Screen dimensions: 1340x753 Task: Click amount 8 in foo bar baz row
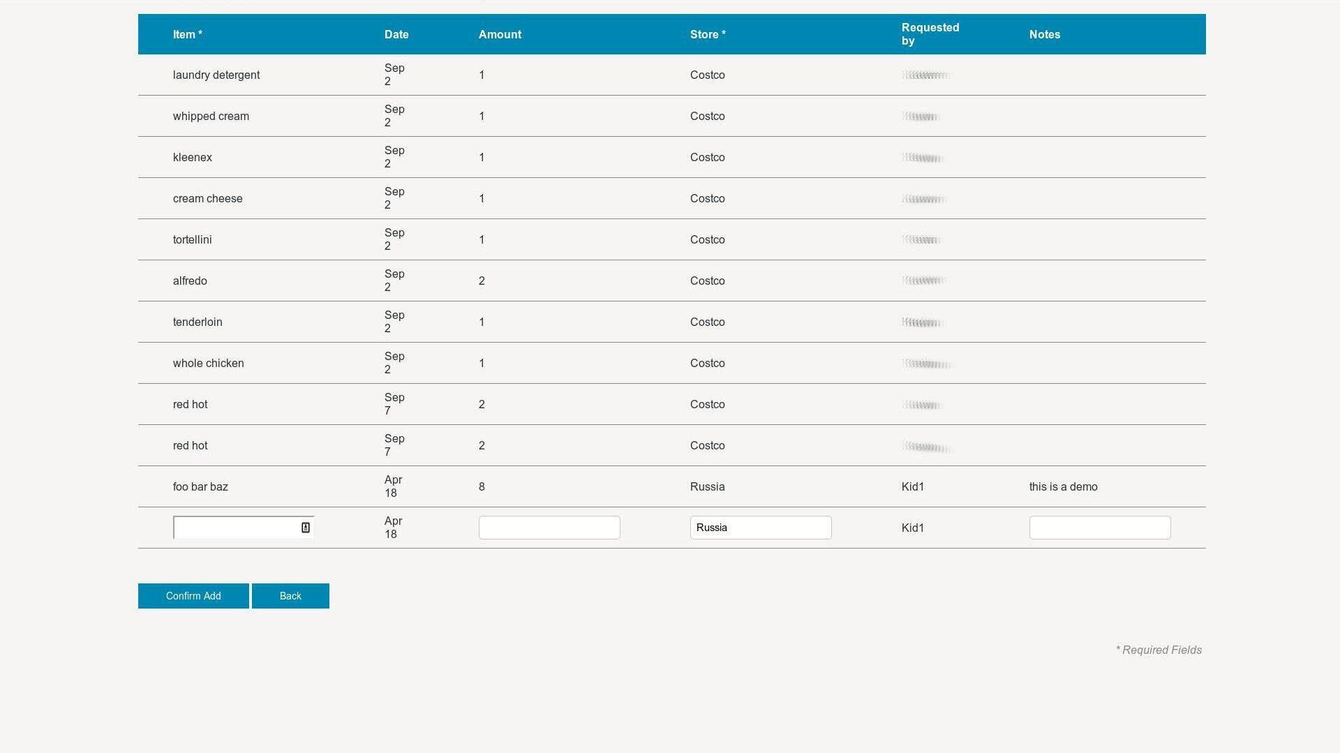coord(482,486)
